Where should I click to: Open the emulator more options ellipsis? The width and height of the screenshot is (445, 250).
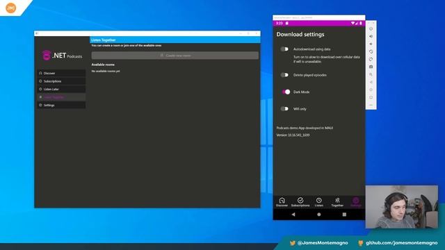[x=371, y=105]
